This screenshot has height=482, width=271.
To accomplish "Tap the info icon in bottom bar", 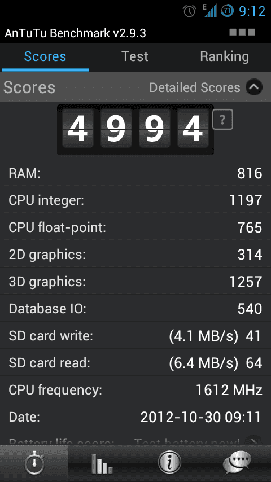I will pyautogui.click(x=169, y=463).
